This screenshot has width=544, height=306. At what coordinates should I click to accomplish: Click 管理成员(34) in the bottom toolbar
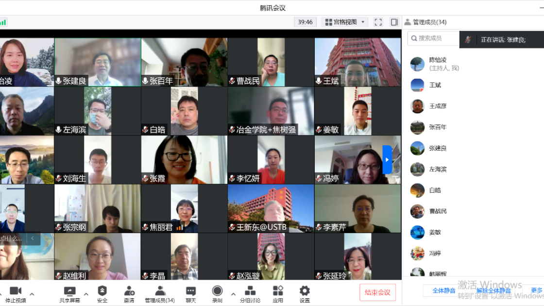(x=160, y=293)
